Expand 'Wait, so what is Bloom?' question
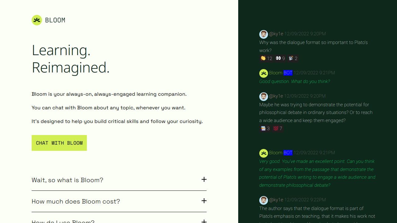Viewport: 397px width, 223px height. pyautogui.click(x=119, y=180)
